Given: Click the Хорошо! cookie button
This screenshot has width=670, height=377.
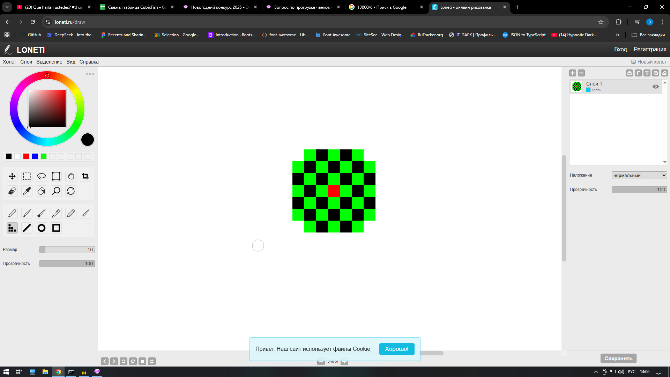Looking at the screenshot, I should [396, 349].
